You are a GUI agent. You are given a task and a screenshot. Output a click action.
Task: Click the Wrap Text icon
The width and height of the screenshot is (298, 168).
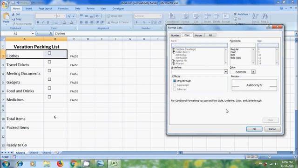click(108, 16)
